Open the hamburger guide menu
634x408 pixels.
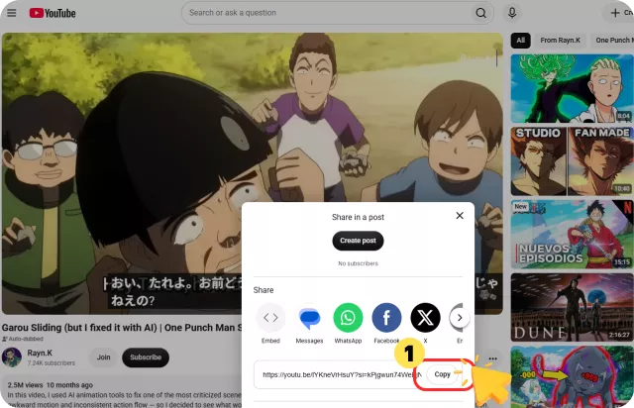pyautogui.click(x=12, y=13)
